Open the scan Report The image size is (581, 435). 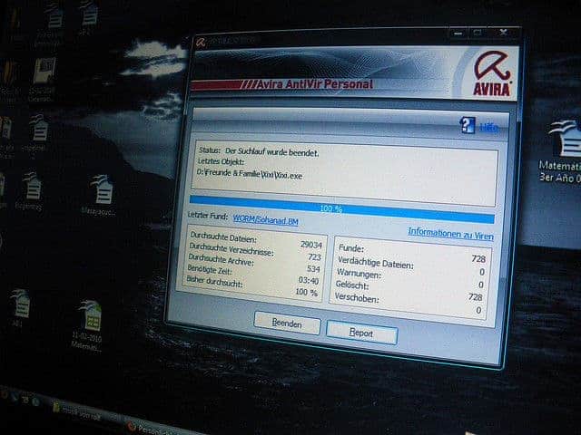[x=361, y=333]
